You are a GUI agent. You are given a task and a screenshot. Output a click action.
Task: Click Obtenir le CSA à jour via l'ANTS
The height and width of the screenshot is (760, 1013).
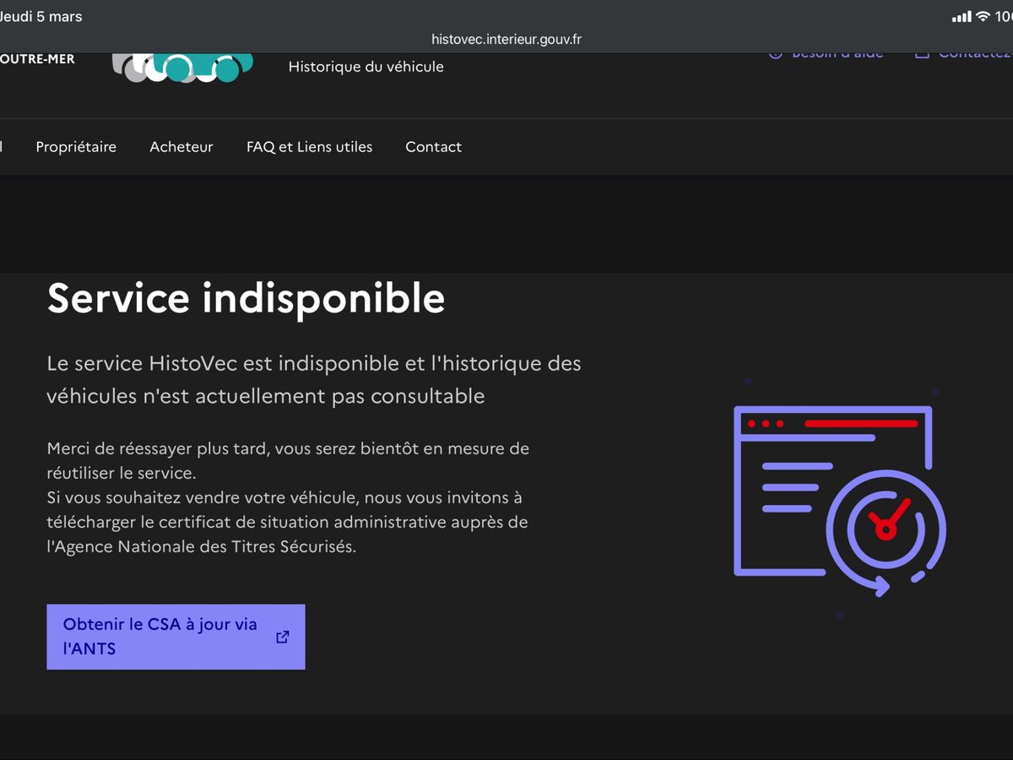176,637
